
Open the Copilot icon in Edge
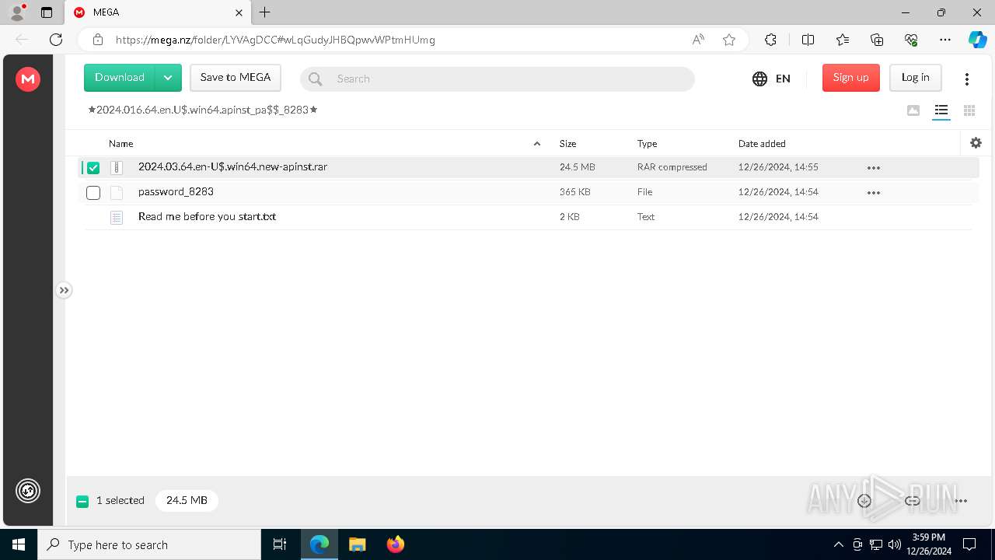977,40
